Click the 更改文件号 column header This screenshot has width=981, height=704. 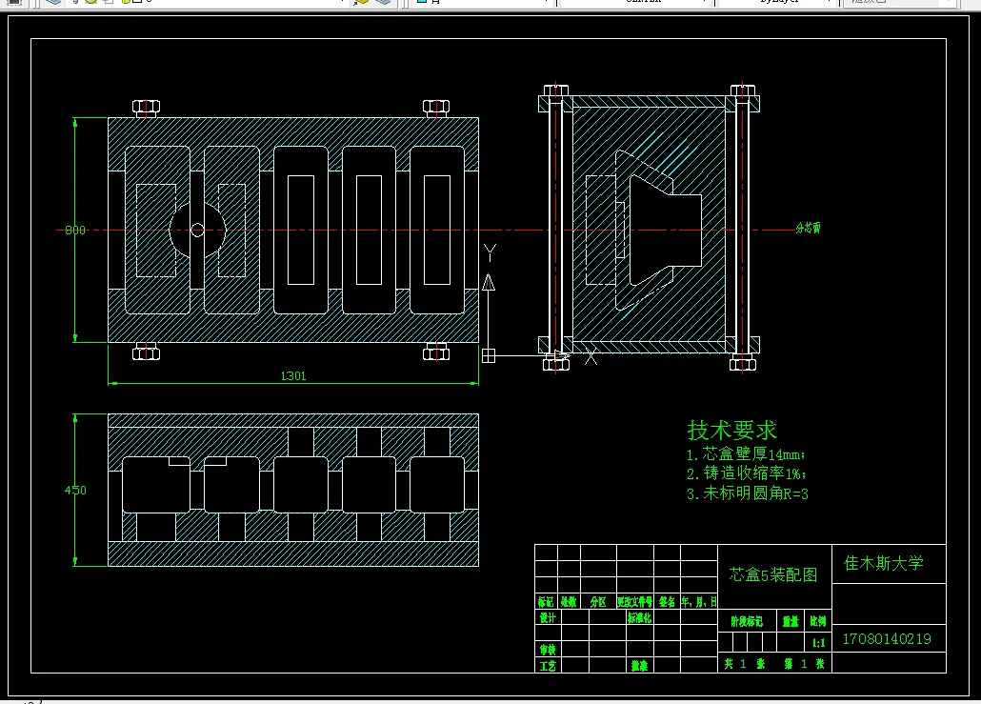[635, 601]
